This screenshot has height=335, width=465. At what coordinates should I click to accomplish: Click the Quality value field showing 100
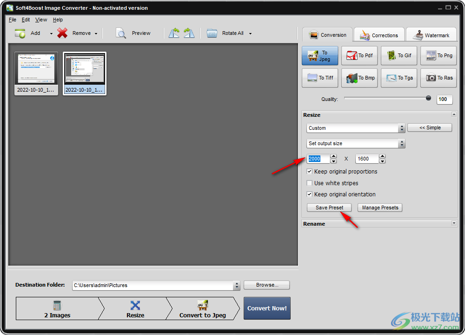pyautogui.click(x=444, y=100)
